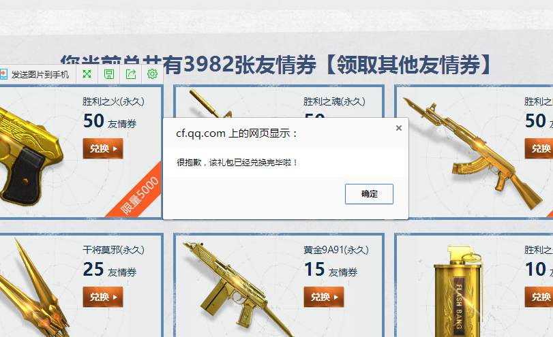
Task: Open 领取其他友情券 link in heading
Action: [408, 65]
